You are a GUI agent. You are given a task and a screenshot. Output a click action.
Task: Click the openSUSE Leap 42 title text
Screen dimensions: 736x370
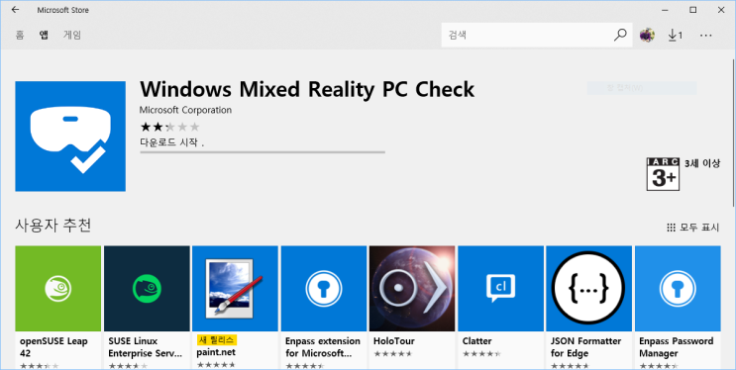coord(53,347)
